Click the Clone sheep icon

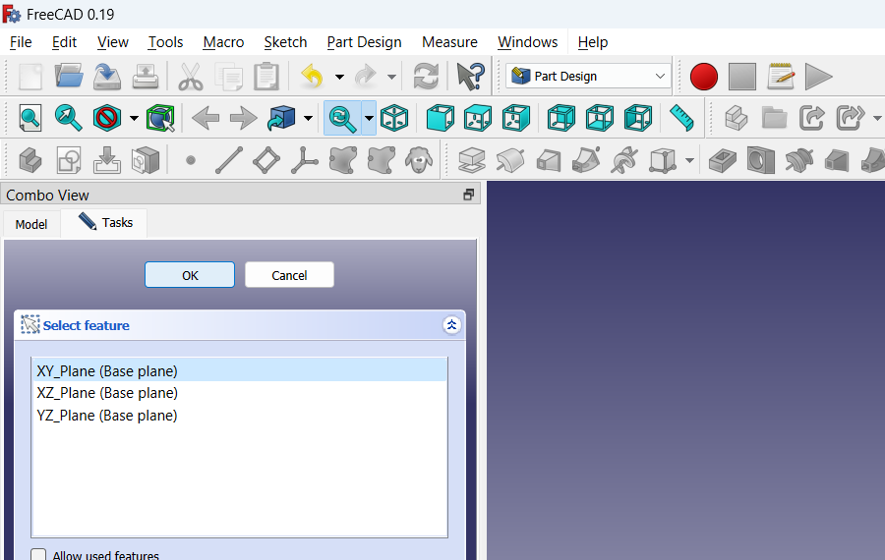[419, 161]
